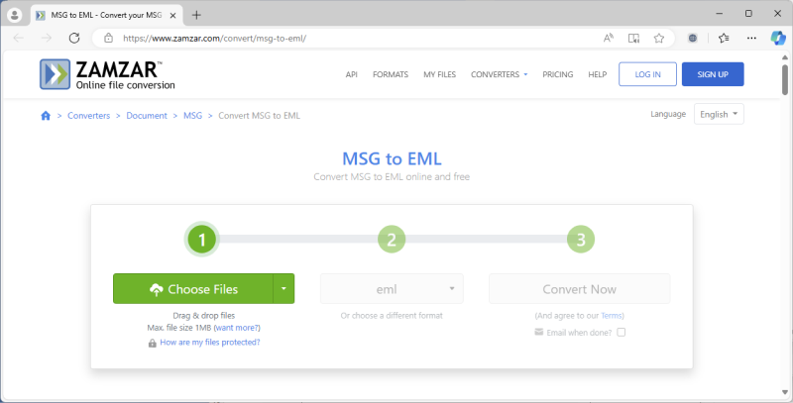
Task: Click the browser profile avatar icon
Action: point(15,15)
